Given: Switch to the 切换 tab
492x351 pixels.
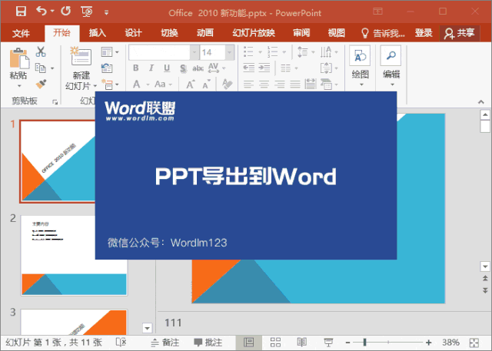Looking at the screenshot, I should pyautogui.click(x=169, y=32).
